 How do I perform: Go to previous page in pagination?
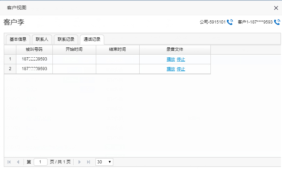point(18,162)
